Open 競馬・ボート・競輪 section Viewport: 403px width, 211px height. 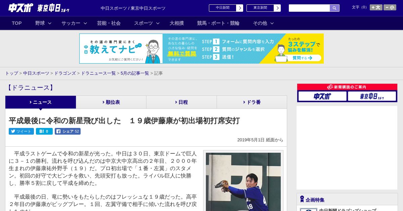click(218, 23)
